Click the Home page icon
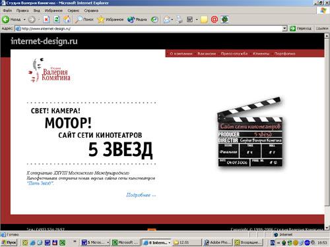 click(x=67, y=20)
